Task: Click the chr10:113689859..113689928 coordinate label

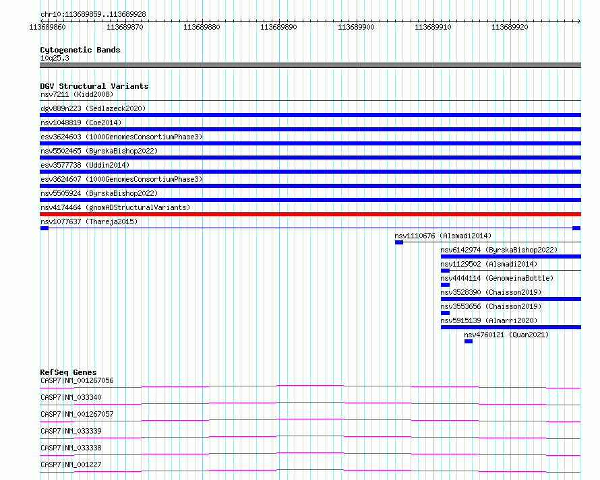Action: click(93, 14)
